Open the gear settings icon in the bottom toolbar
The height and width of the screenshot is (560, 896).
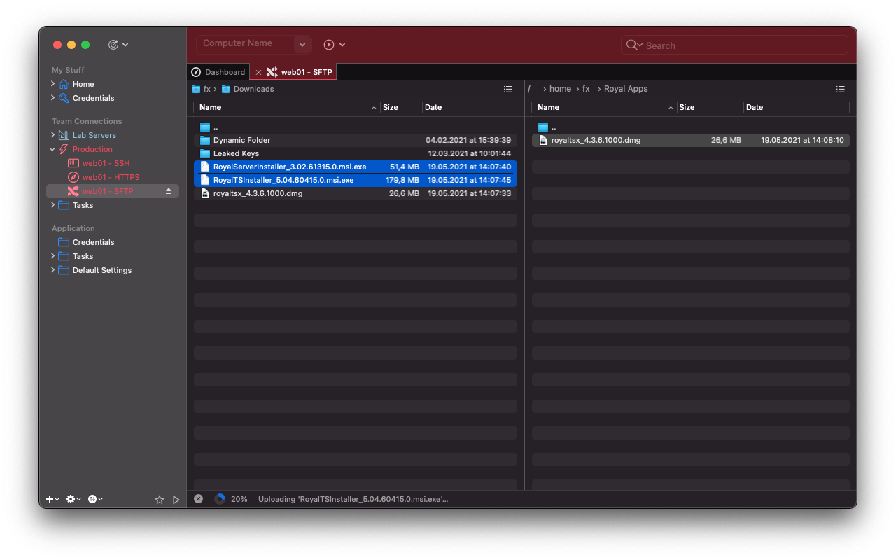coord(71,499)
